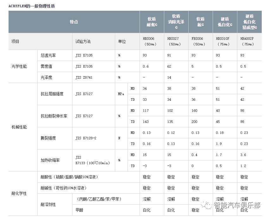269x217 pixels.
Task: Click the "硬质 低白化 易成型G" column header
Action: tap(249, 22)
